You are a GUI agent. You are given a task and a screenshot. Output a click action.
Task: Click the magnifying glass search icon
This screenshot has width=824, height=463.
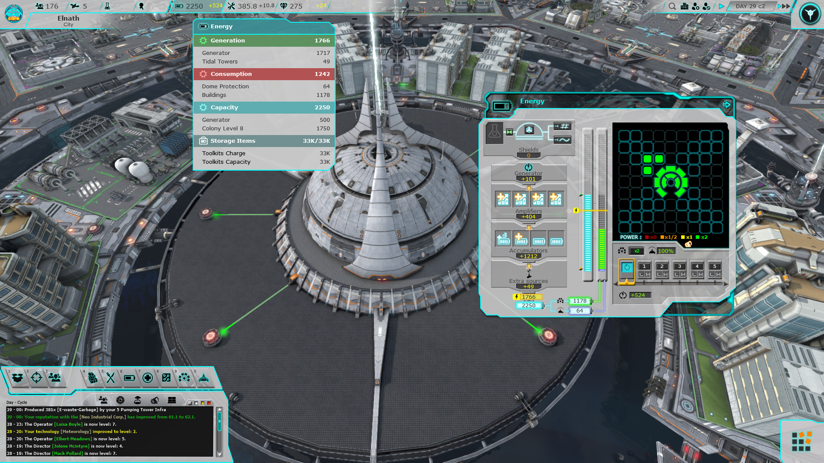coord(672,6)
